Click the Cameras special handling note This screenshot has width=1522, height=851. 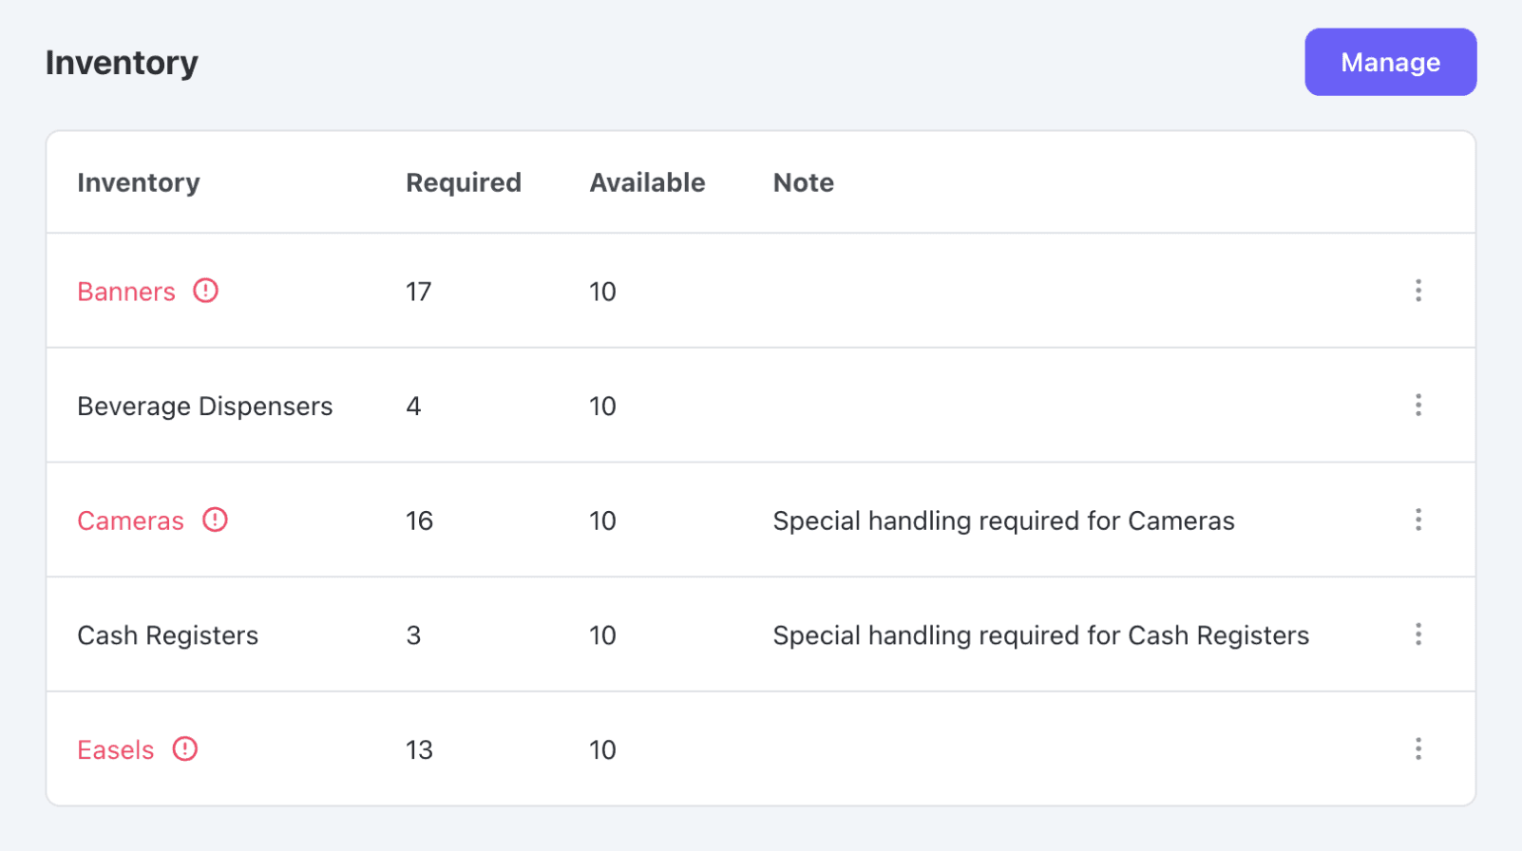(1003, 520)
